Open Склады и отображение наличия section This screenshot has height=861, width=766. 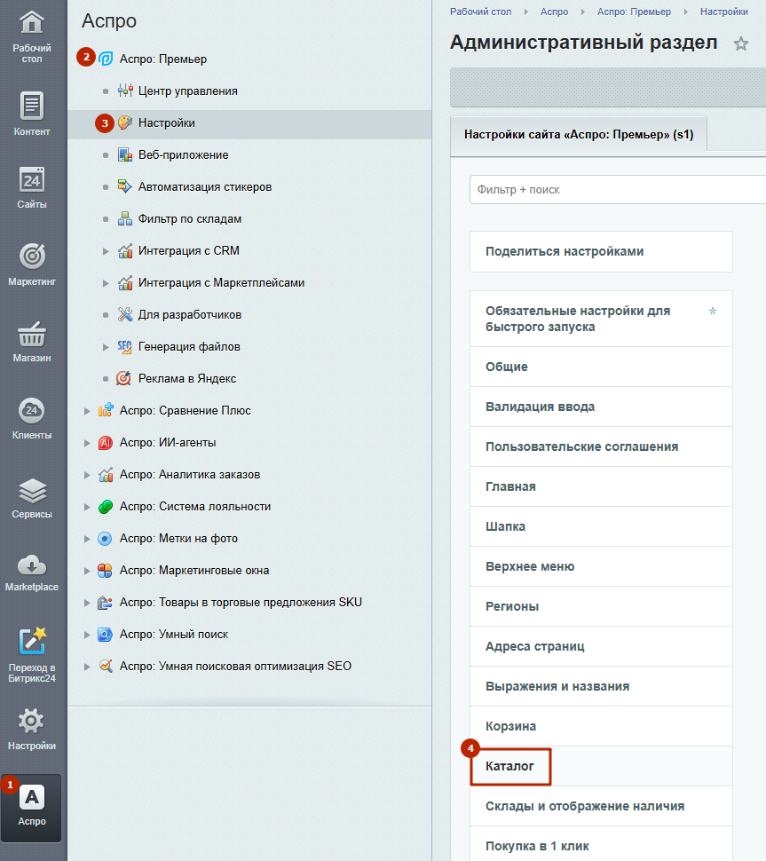601,806
